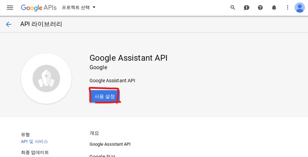This screenshot has width=308, height=157.
Task: Click the search magnifier icon
Action: point(233,8)
